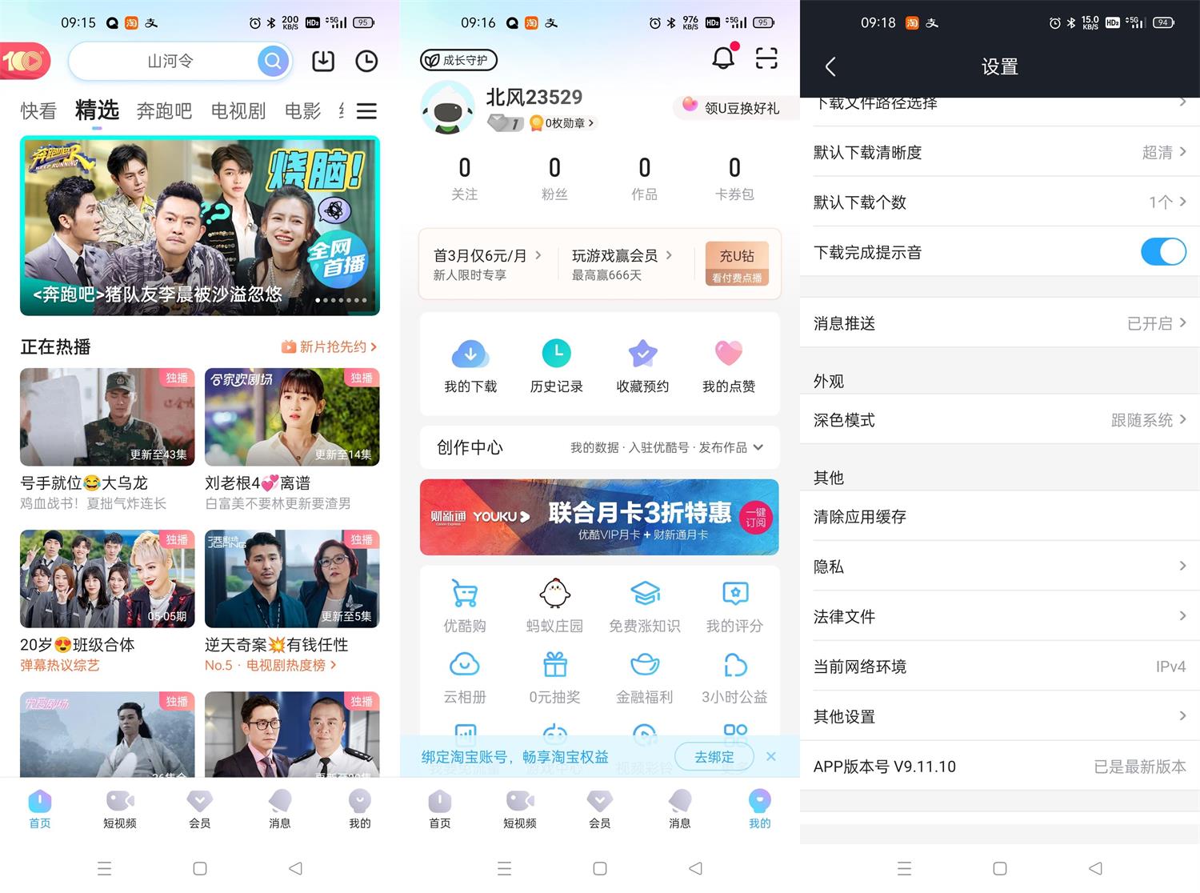The image size is (1200, 893).
Task: Change 深色模式 from 跟随系统
Action: click(1000, 420)
